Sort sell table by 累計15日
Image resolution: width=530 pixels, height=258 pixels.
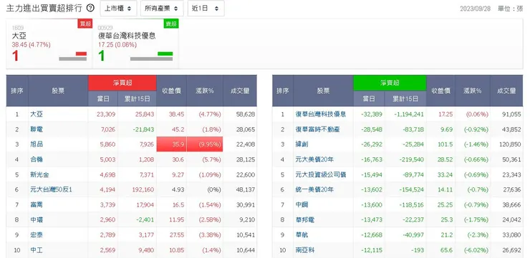pyautogui.click(x=405, y=99)
